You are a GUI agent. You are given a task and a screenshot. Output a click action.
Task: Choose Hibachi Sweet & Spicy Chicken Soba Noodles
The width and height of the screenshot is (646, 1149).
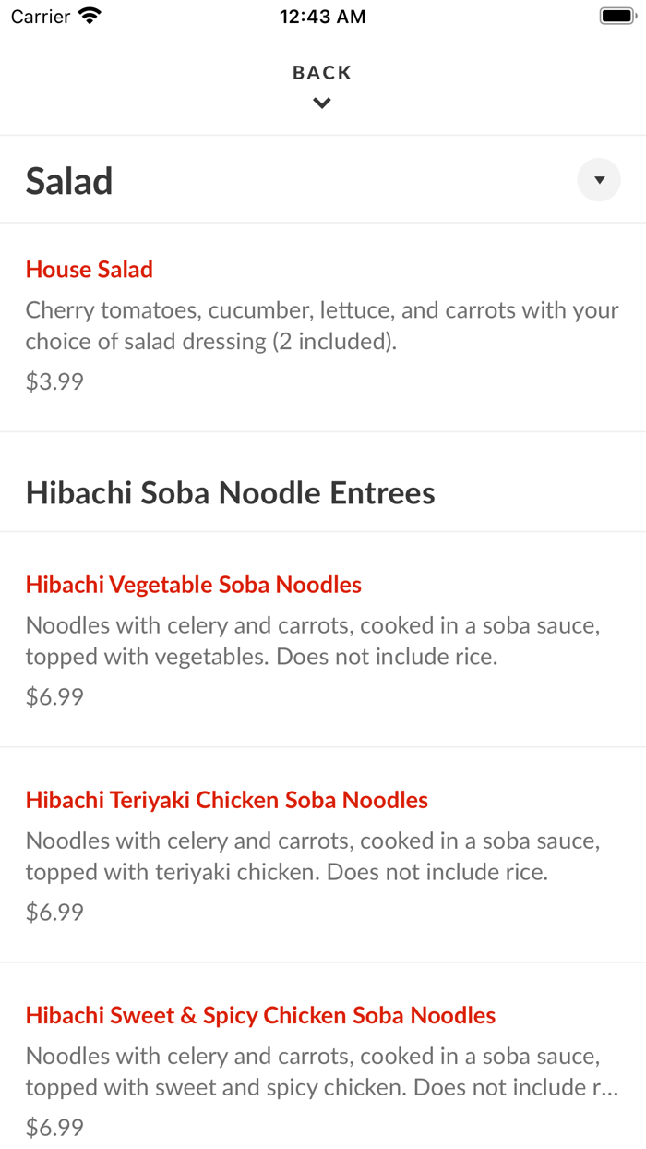(x=260, y=1014)
